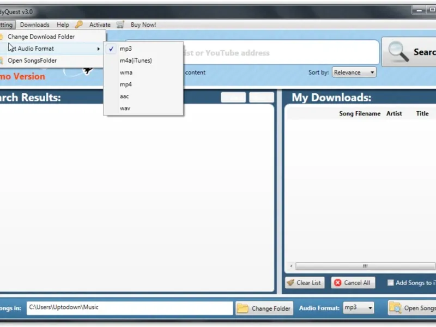Viewport: 436px width, 327px height.
Task: Select the checked mp3 format option
Action: (143, 49)
